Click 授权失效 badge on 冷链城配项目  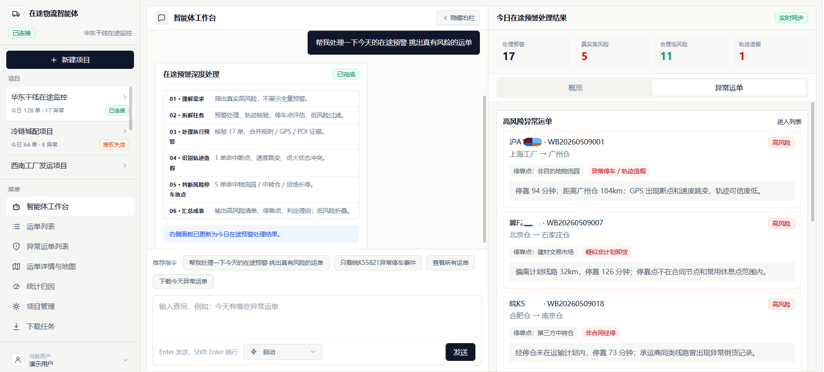[x=114, y=144]
